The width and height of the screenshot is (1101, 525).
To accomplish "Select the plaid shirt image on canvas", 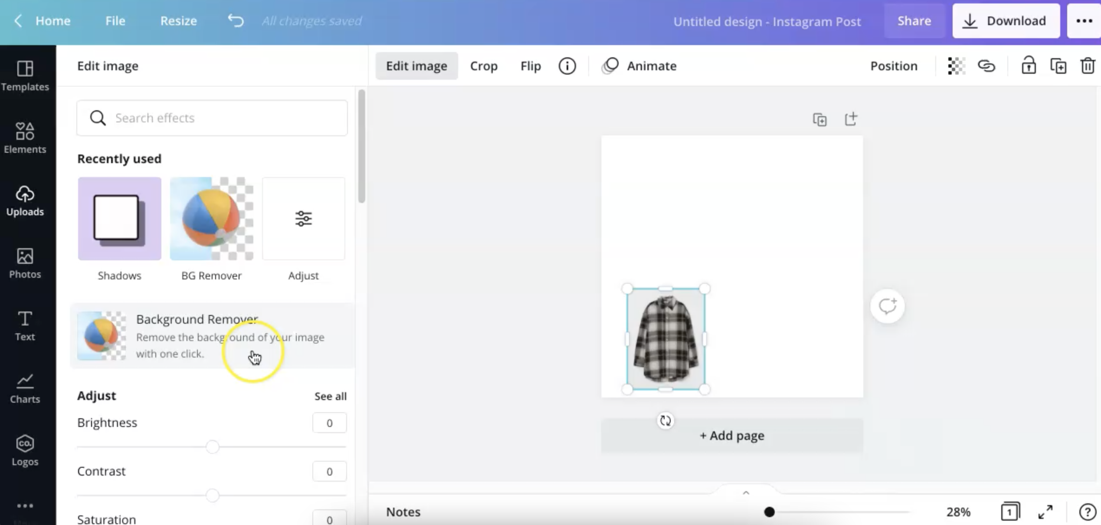I will tap(665, 339).
